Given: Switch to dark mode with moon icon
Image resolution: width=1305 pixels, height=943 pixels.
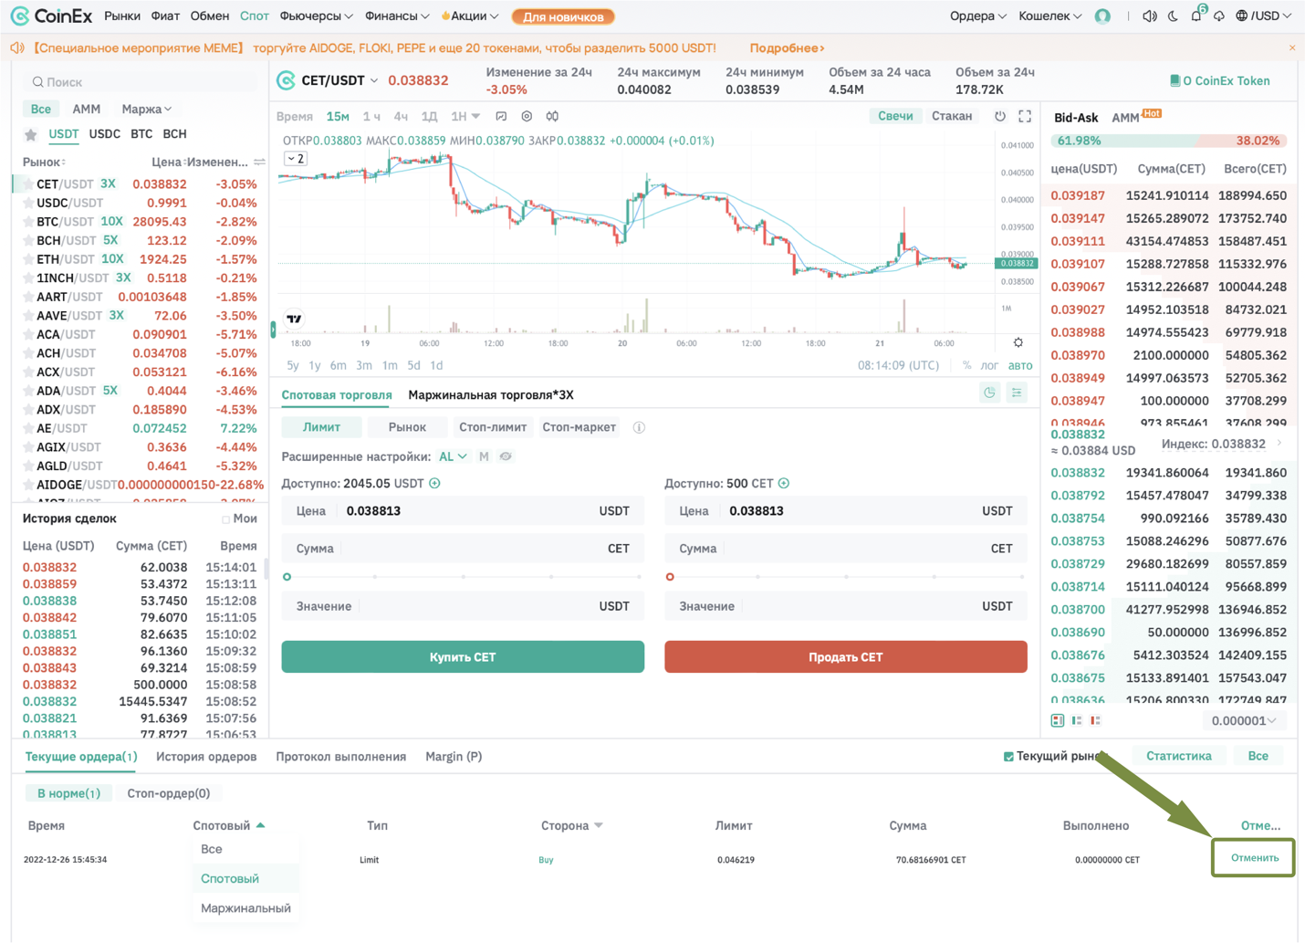Looking at the screenshot, I should click(1173, 16).
